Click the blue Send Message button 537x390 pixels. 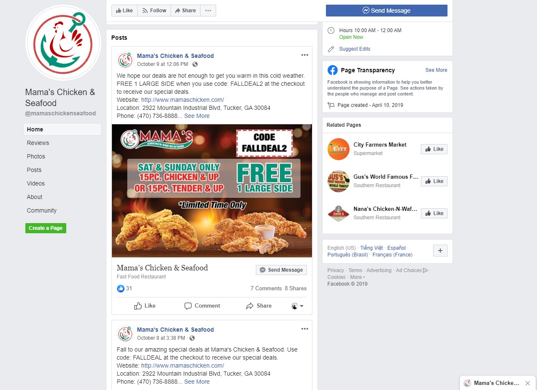(x=387, y=11)
